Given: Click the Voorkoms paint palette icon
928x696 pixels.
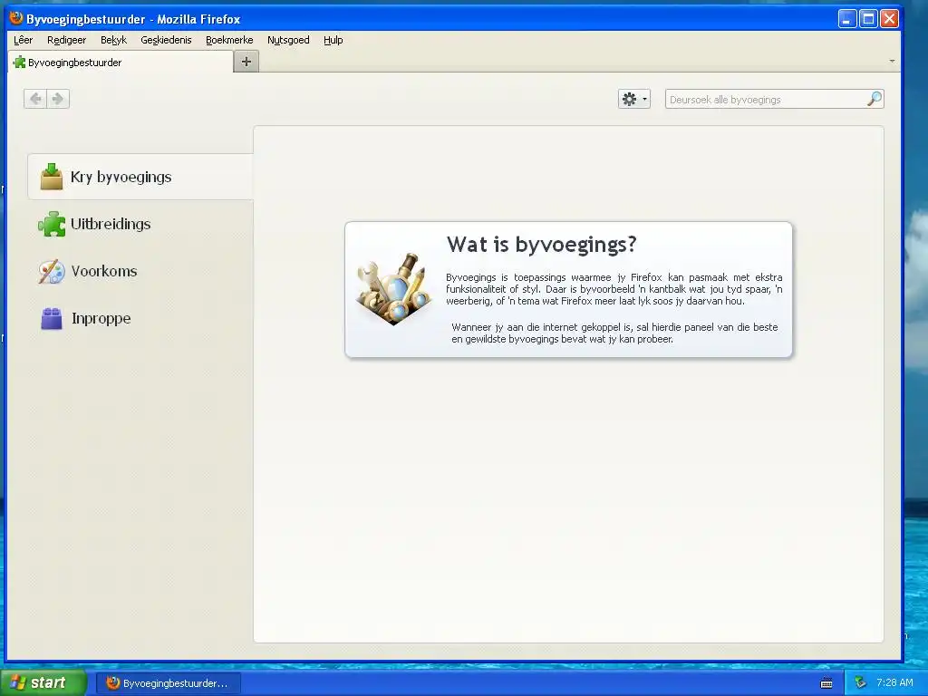Looking at the screenshot, I should tap(52, 271).
